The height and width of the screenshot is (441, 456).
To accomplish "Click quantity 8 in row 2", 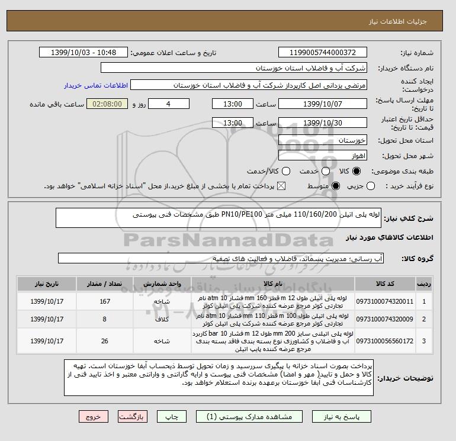I will (105, 319).
